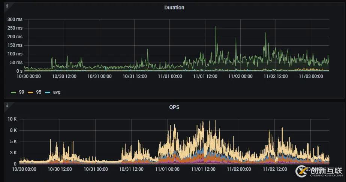Click the 10 K QPS y-axis label
Screen dimensions: 346x182
12,119
